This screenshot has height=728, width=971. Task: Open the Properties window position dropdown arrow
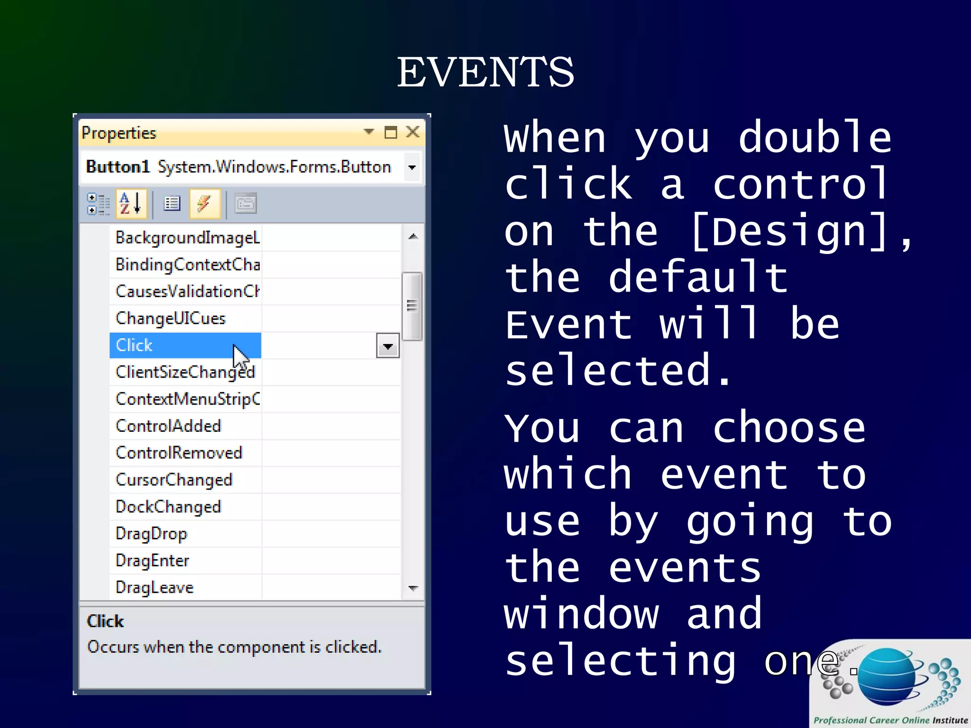(x=368, y=132)
